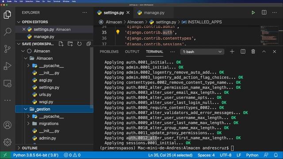Screen dimensions: 283x159
Task: Open the Remote Explorer view
Action: [8, 83]
